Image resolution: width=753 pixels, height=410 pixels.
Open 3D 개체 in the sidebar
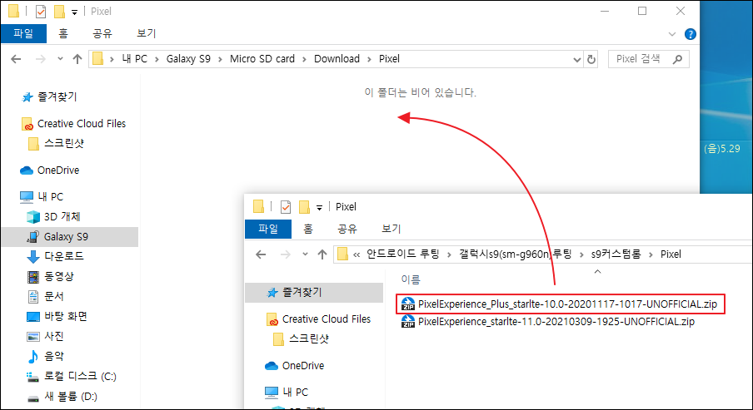62,217
